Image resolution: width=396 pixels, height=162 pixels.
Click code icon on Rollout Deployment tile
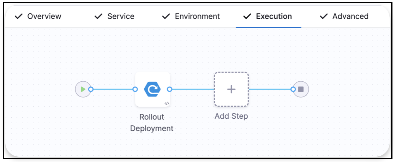(x=167, y=104)
